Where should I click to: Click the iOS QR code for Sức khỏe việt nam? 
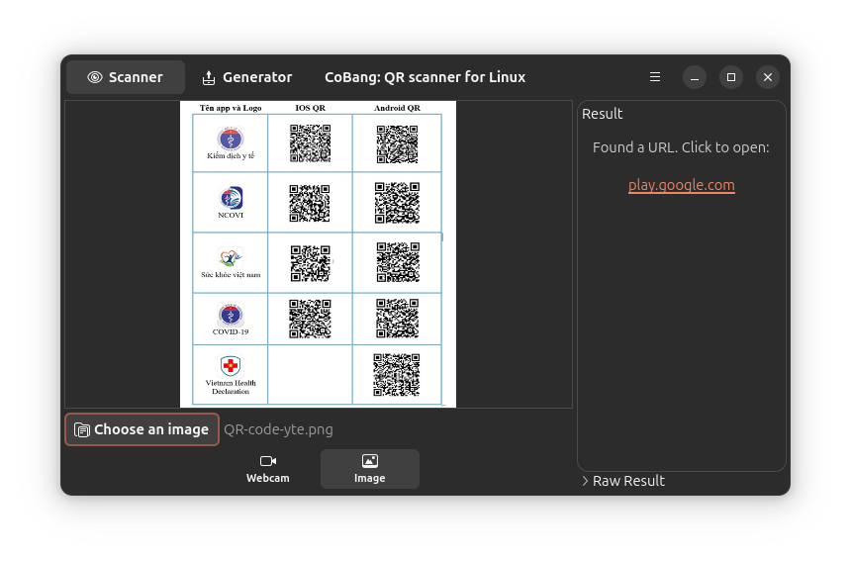[311, 263]
